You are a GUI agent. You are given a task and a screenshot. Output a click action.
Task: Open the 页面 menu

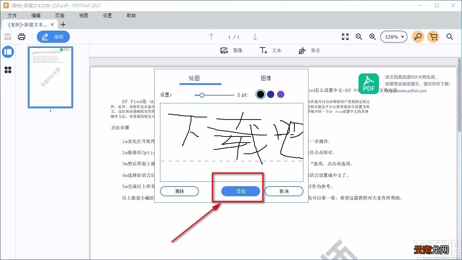pos(60,15)
